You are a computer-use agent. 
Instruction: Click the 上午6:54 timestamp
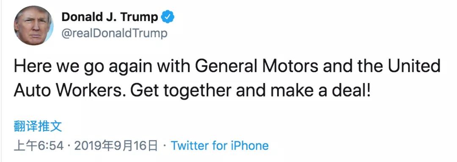(x=39, y=146)
